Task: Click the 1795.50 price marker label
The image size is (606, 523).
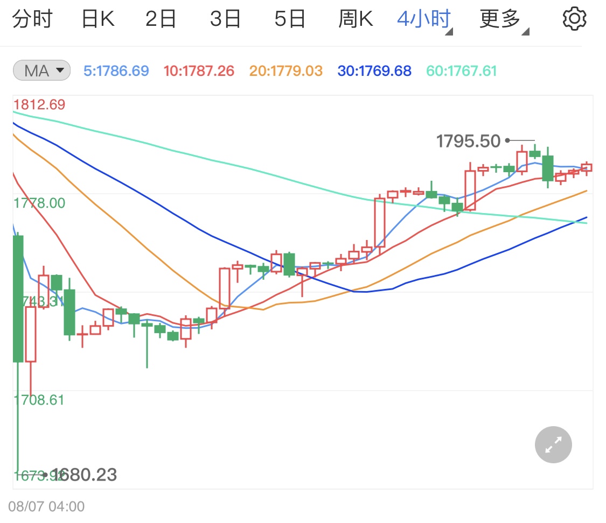Action: 468,141
